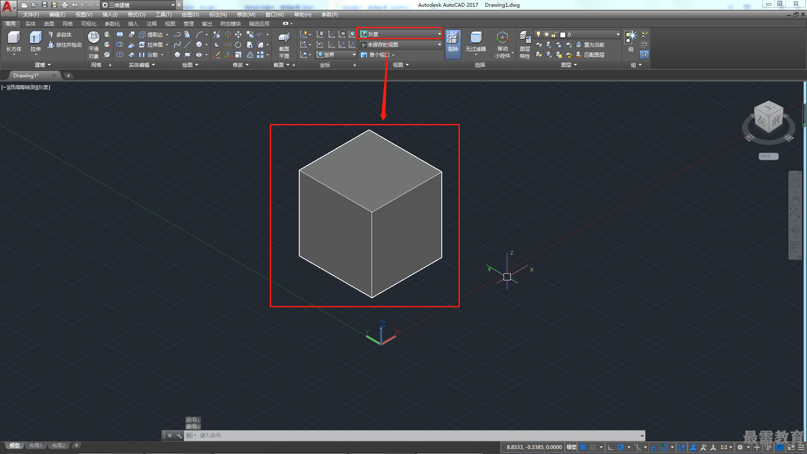
Task: Click the 单个视口 viewport configuration button
Action: (378, 55)
